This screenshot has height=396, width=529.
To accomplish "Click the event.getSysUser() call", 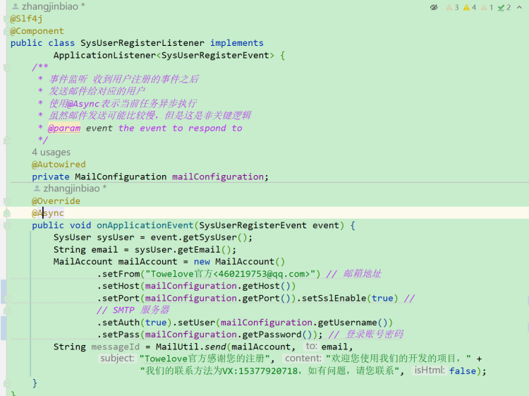I will 199,237.
